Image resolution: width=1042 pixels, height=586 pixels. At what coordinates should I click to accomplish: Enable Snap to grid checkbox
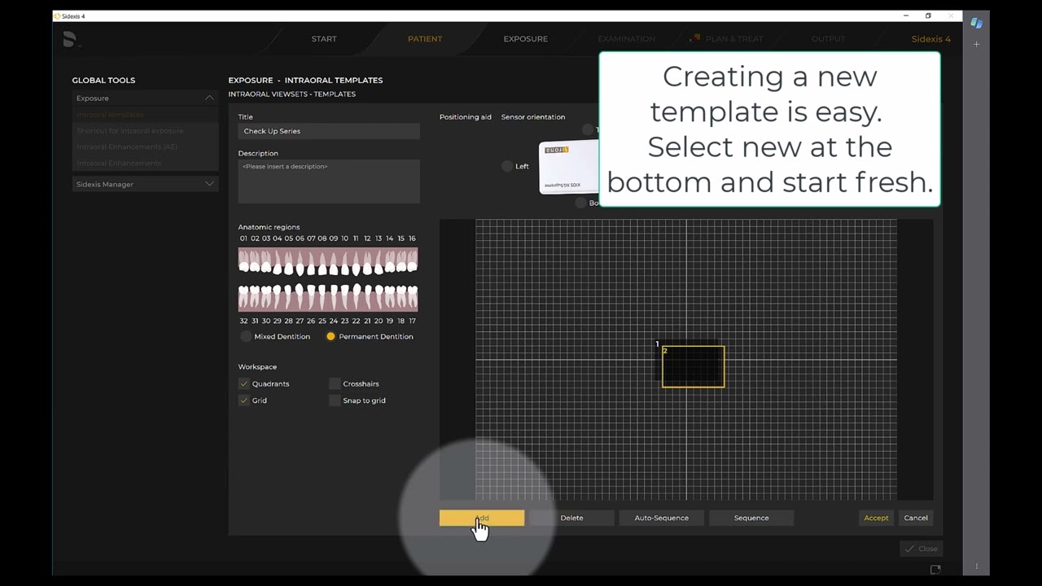[335, 400]
